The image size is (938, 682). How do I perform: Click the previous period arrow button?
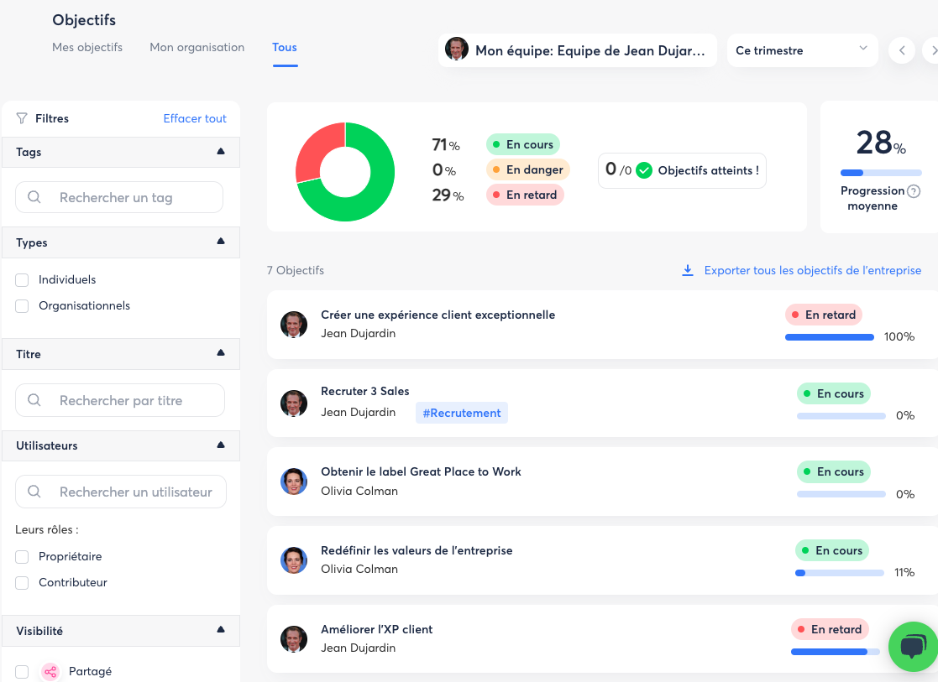(x=902, y=50)
